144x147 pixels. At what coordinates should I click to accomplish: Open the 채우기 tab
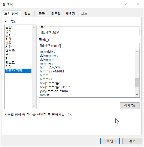70,14
